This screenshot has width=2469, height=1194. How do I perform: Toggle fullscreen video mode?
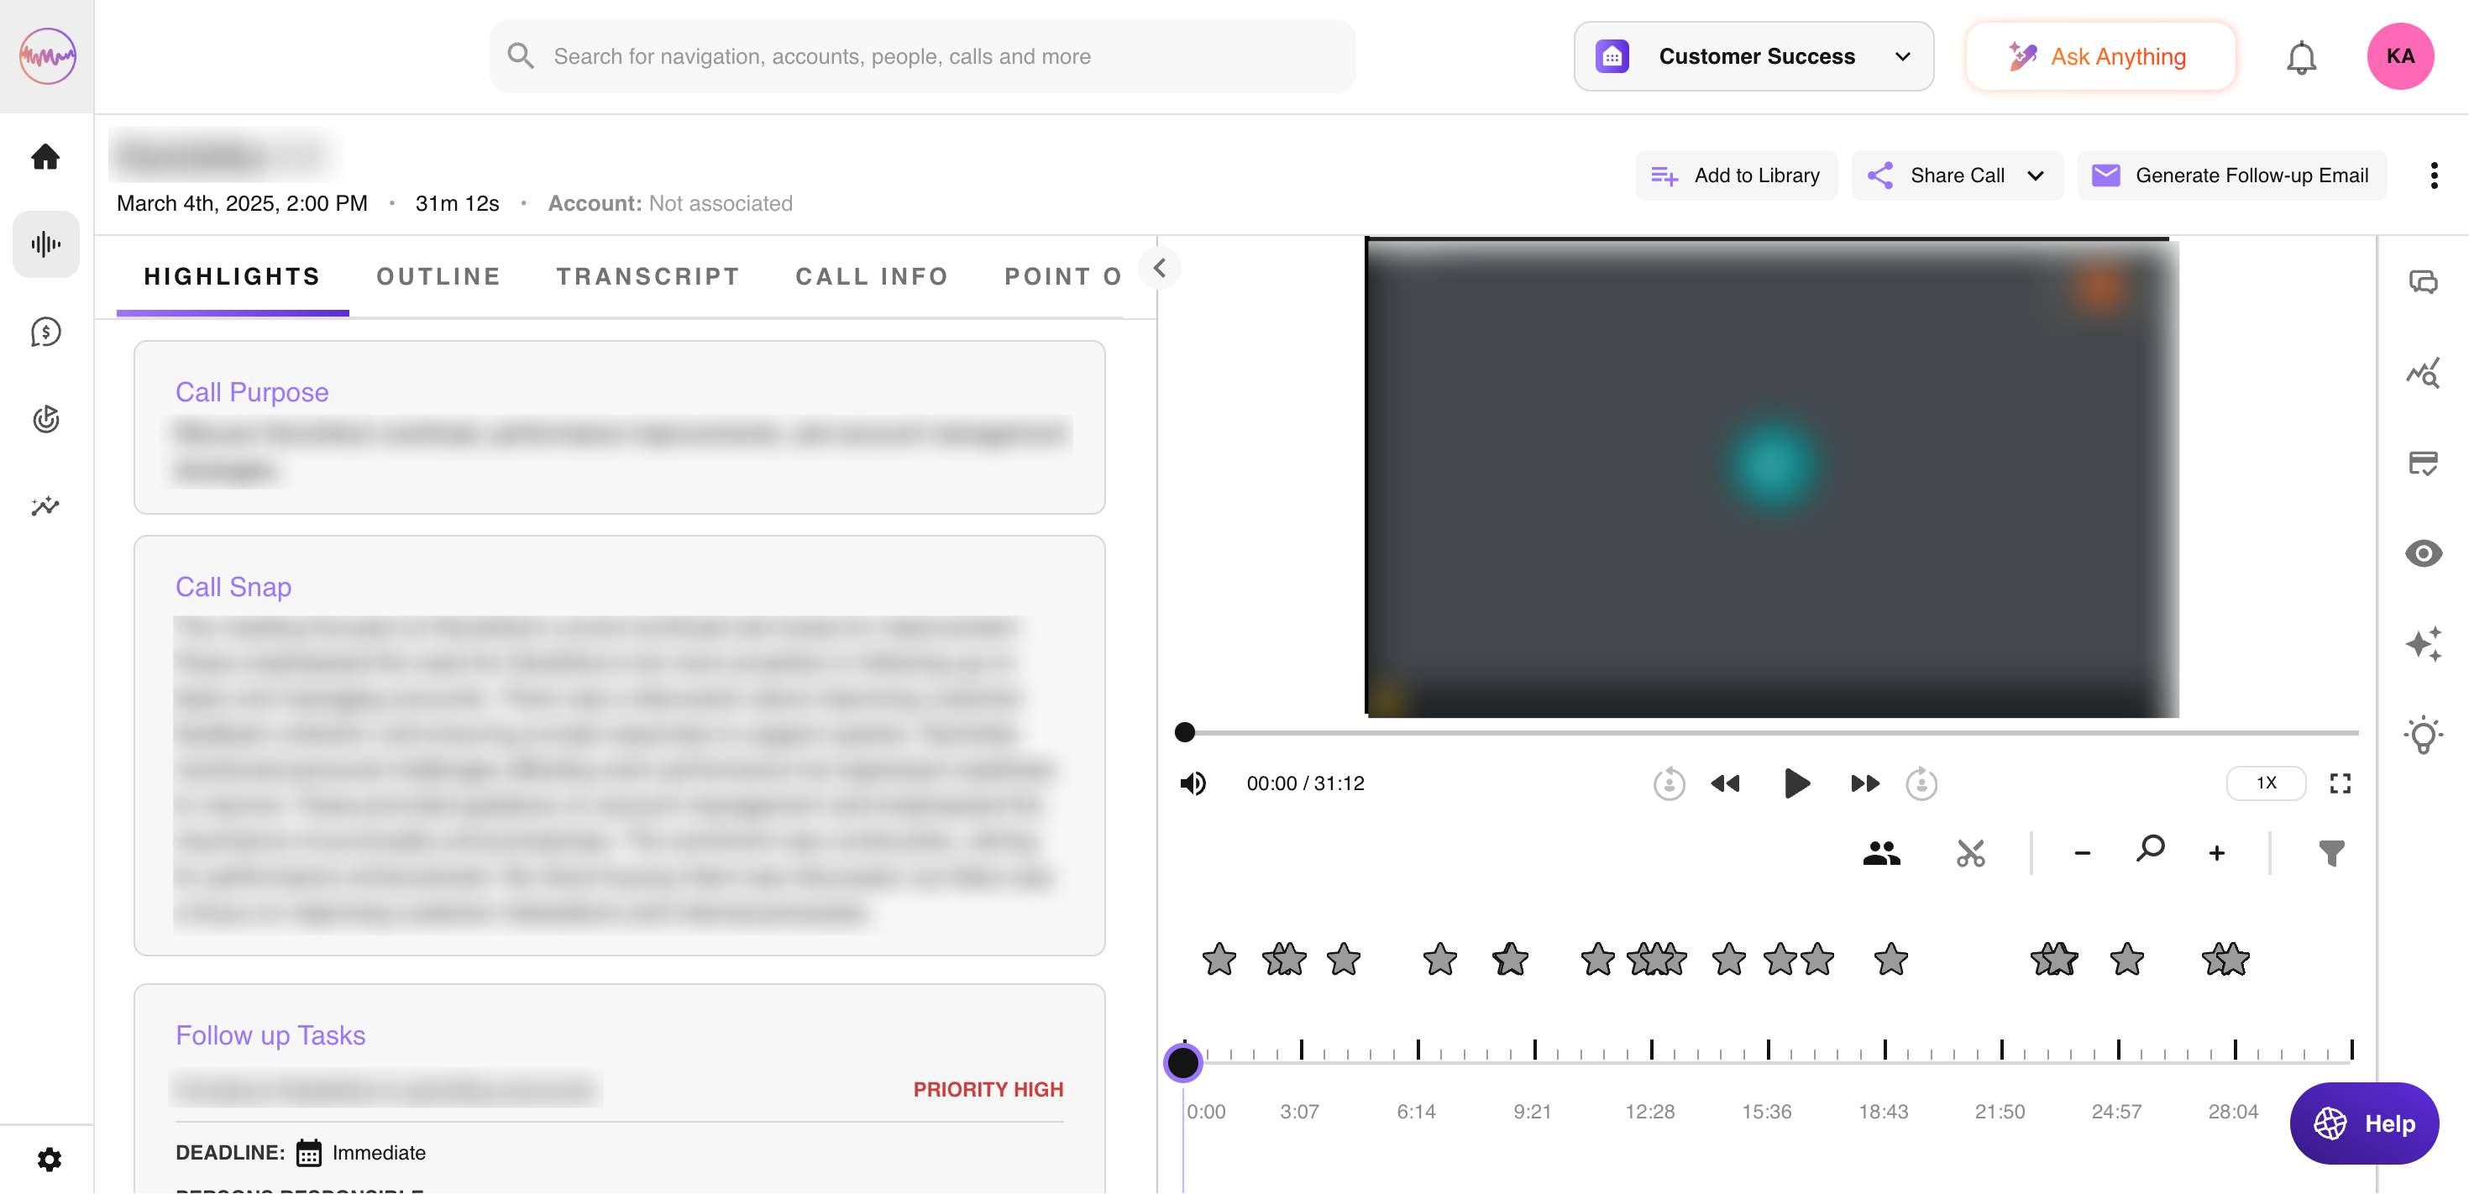point(2340,784)
